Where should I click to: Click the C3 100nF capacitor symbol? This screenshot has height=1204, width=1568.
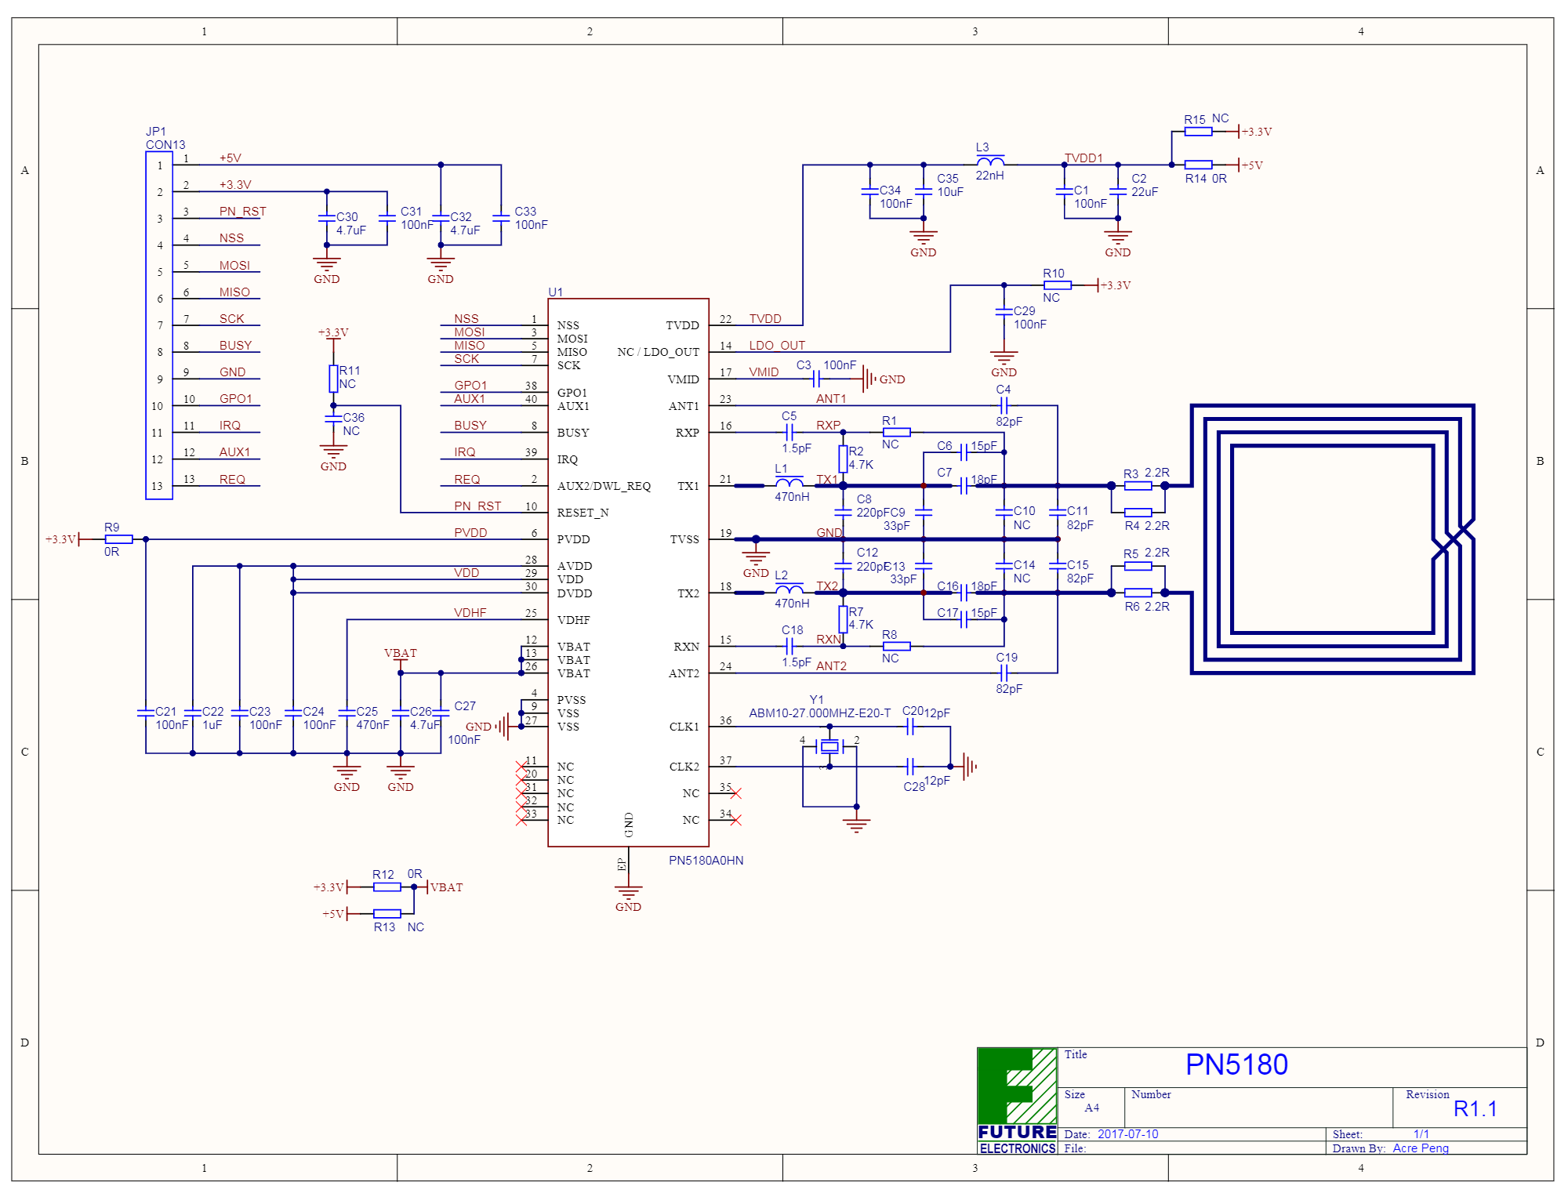tap(816, 379)
